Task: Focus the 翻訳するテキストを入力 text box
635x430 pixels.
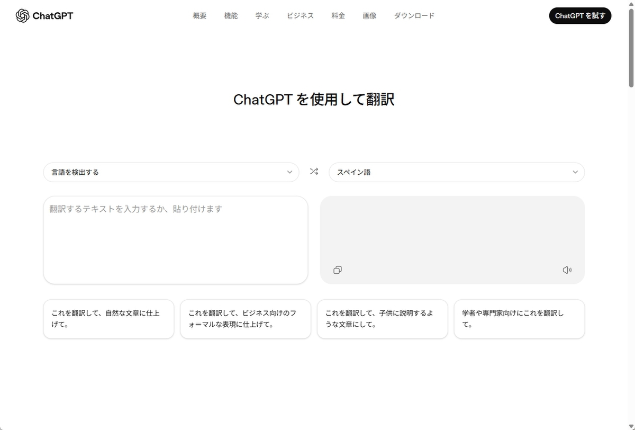Action: 176,240
